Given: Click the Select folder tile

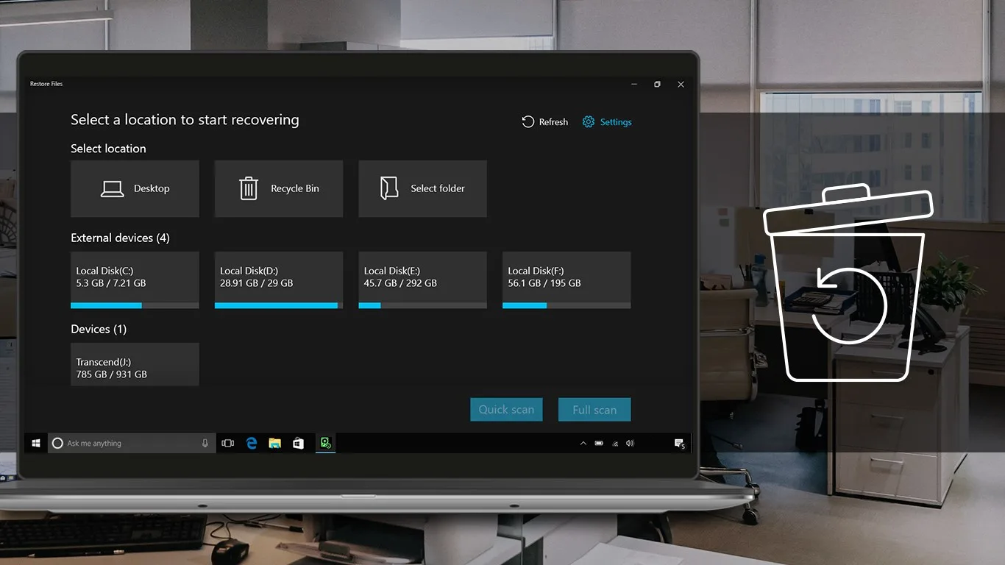Looking at the screenshot, I should (x=422, y=188).
